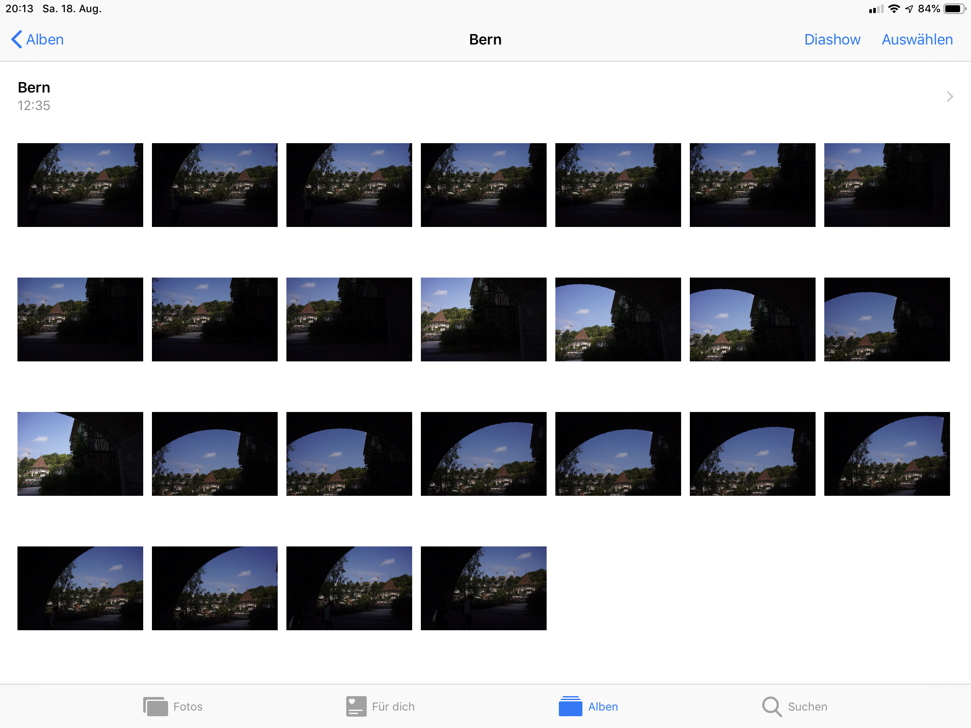The height and width of the screenshot is (728, 971).
Task: Open the first photo in third row
Action: [x=80, y=454]
